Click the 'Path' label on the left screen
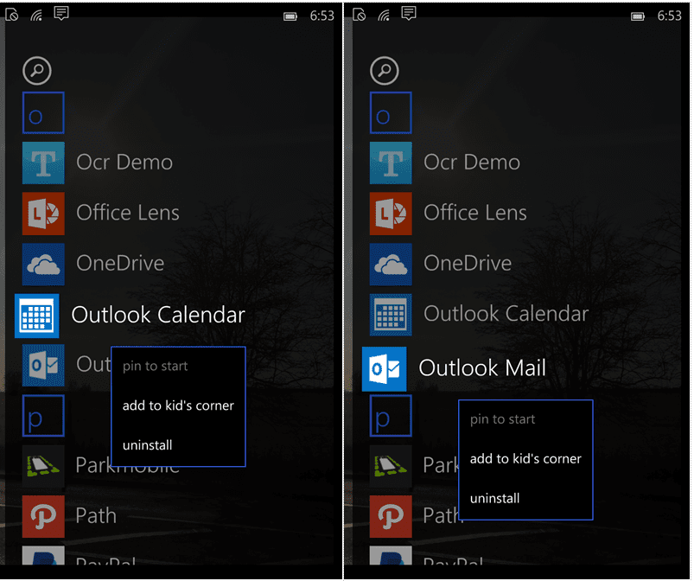The height and width of the screenshot is (581, 694). pos(96,516)
